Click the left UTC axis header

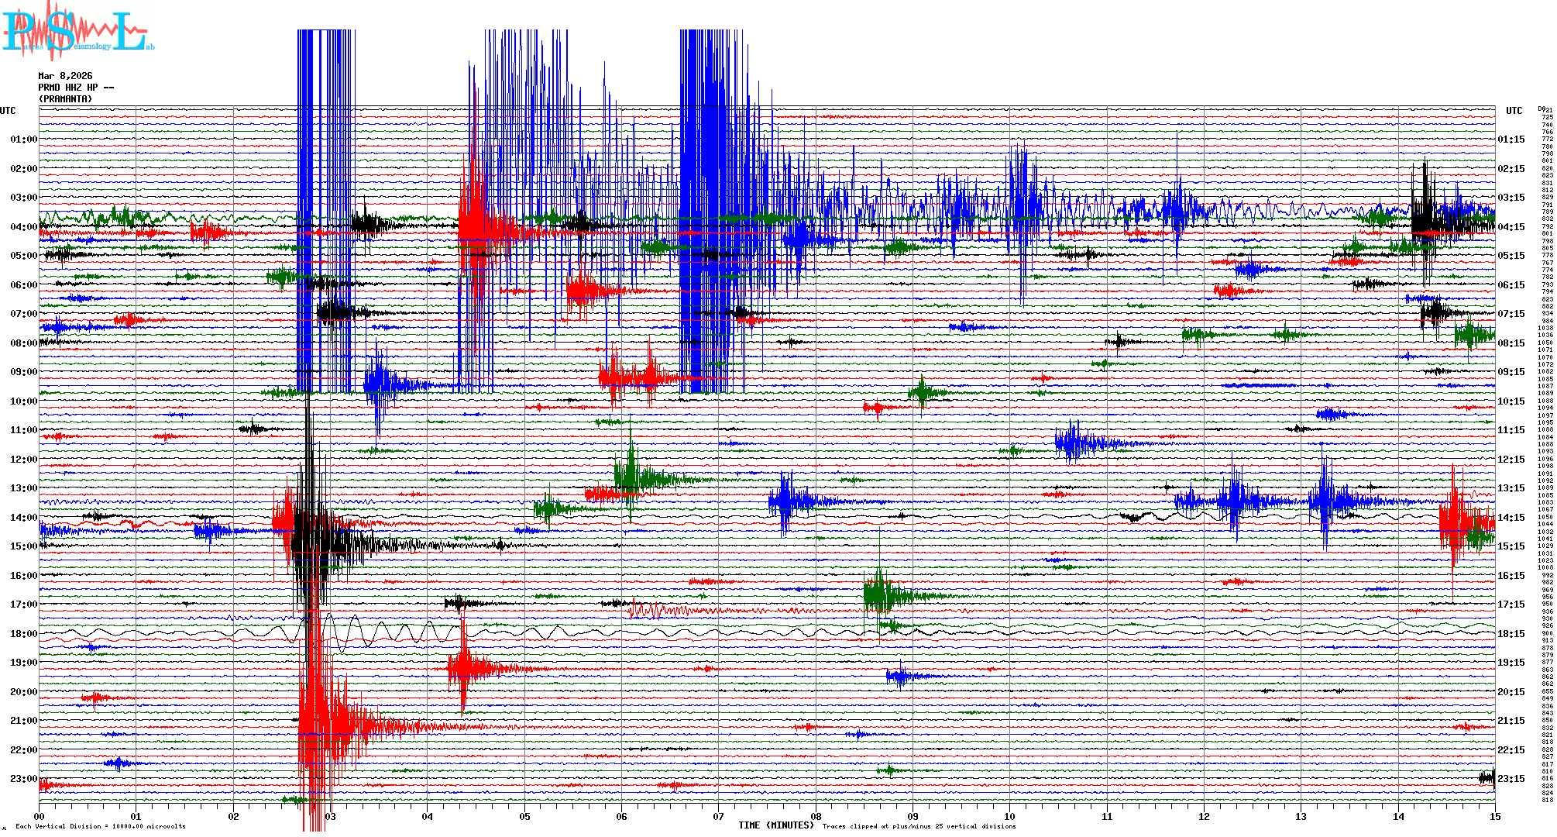[x=8, y=111]
